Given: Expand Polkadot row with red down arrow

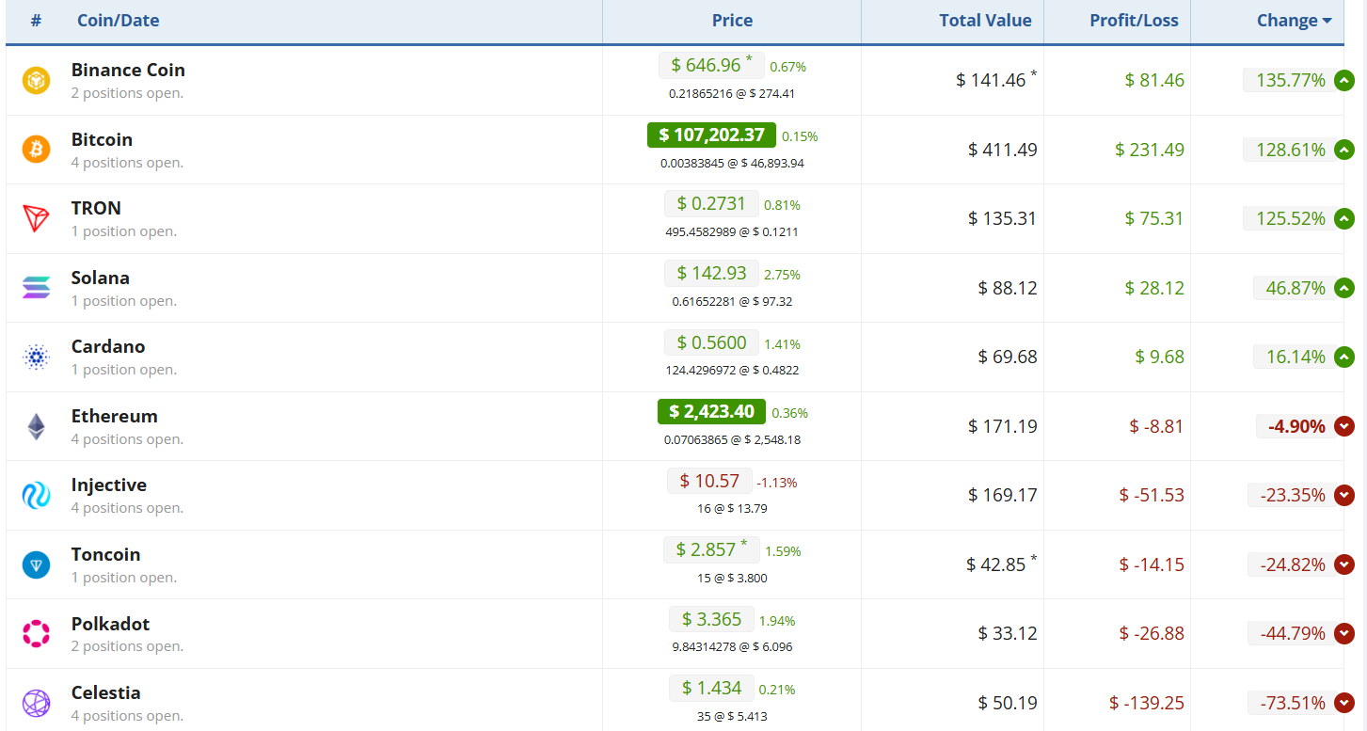Looking at the screenshot, I should click(1344, 633).
